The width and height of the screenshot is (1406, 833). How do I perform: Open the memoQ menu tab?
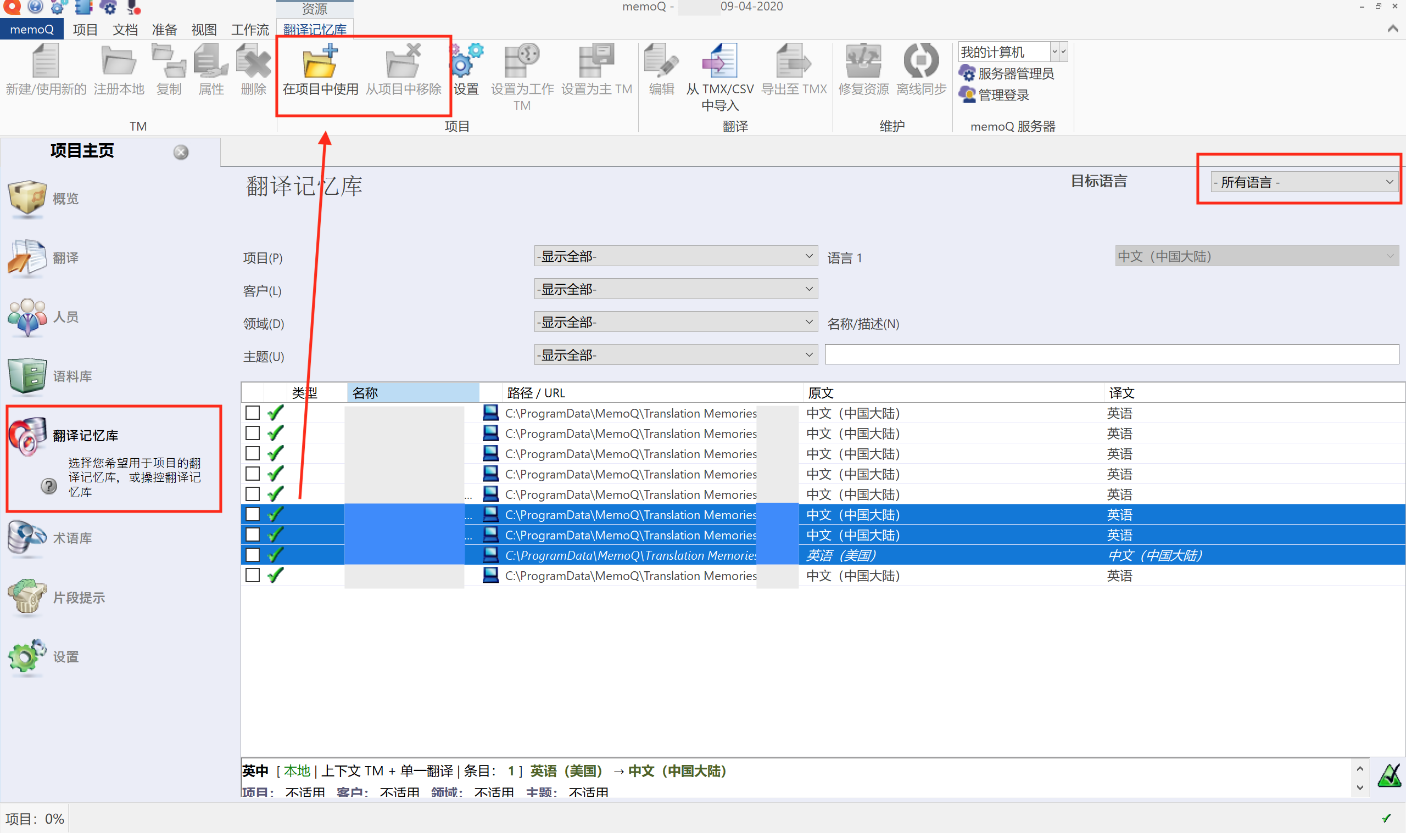click(32, 29)
